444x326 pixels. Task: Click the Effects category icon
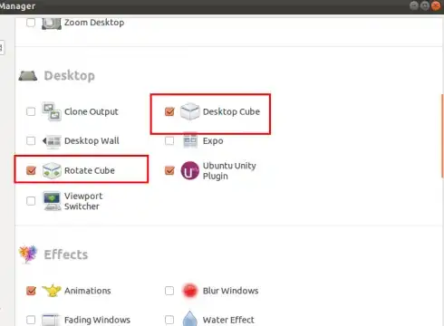tap(28, 254)
